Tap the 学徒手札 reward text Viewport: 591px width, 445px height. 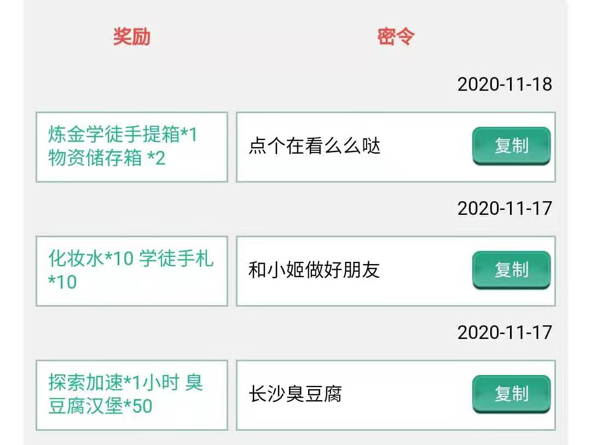[176, 259]
